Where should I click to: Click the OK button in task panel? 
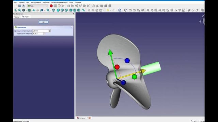click(44, 22)
